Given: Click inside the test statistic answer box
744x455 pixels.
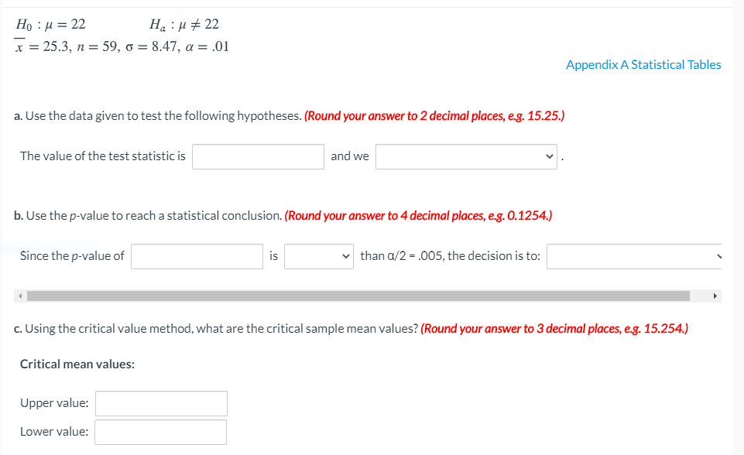Looking at the screenshot, I should coord(258,156).
